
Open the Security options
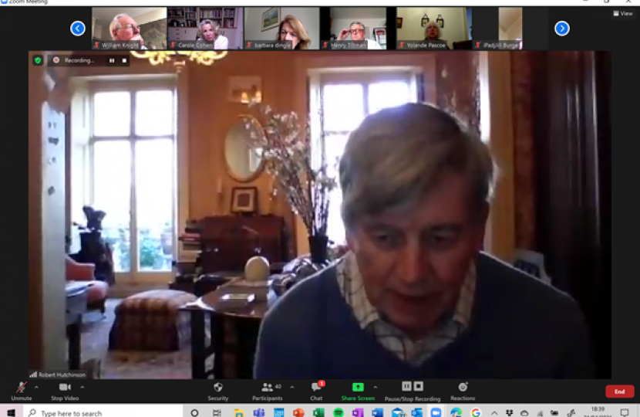pyautogui.click(x=217, y=388)
